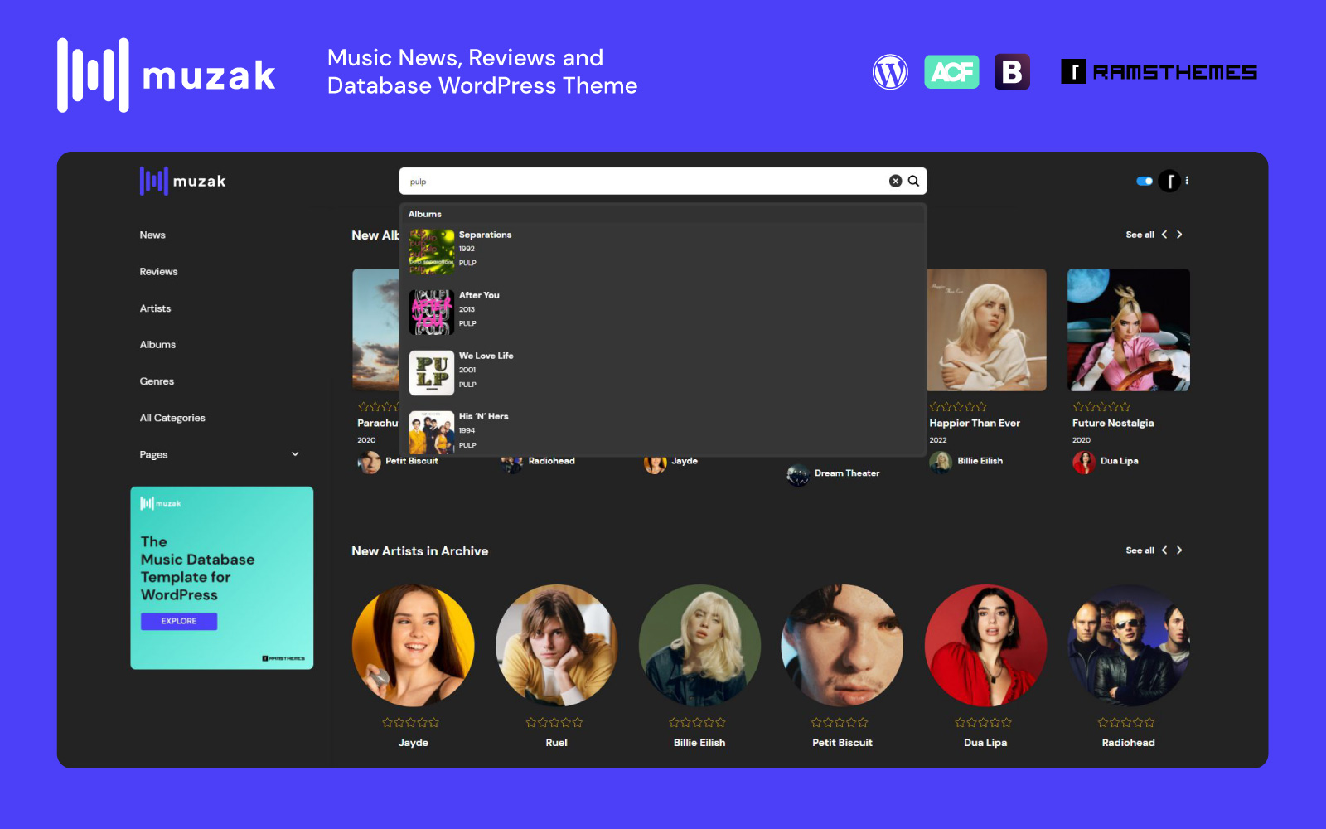1326x829 pixels.
Task: Click the small Billie Eilish avatar under album
Action: [x=941, y=463]
